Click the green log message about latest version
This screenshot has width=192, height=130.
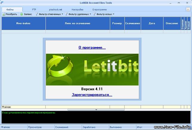pyautogui.click(x=28, y=113)
